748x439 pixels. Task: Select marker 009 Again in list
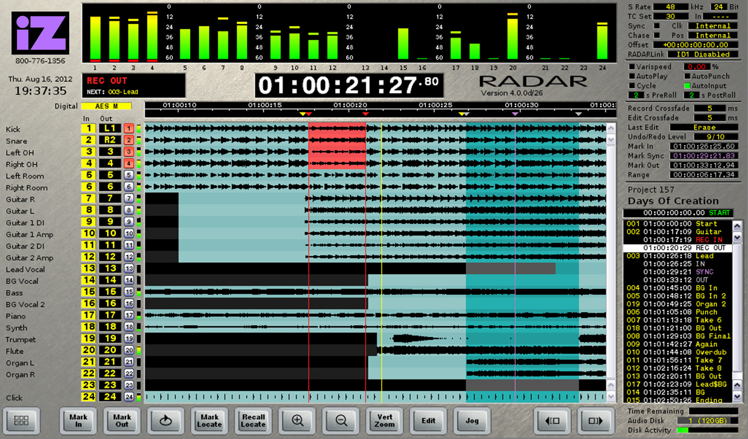tap(678, 344)
